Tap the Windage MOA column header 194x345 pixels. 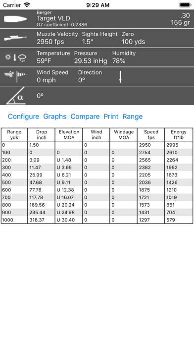124,135
